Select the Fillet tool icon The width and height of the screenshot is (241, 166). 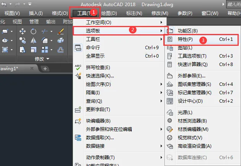click(x=45, y=40)
